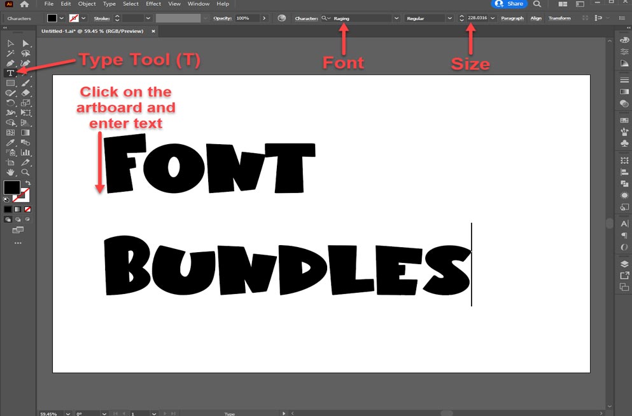Expand the Opacity arrow

264,18
